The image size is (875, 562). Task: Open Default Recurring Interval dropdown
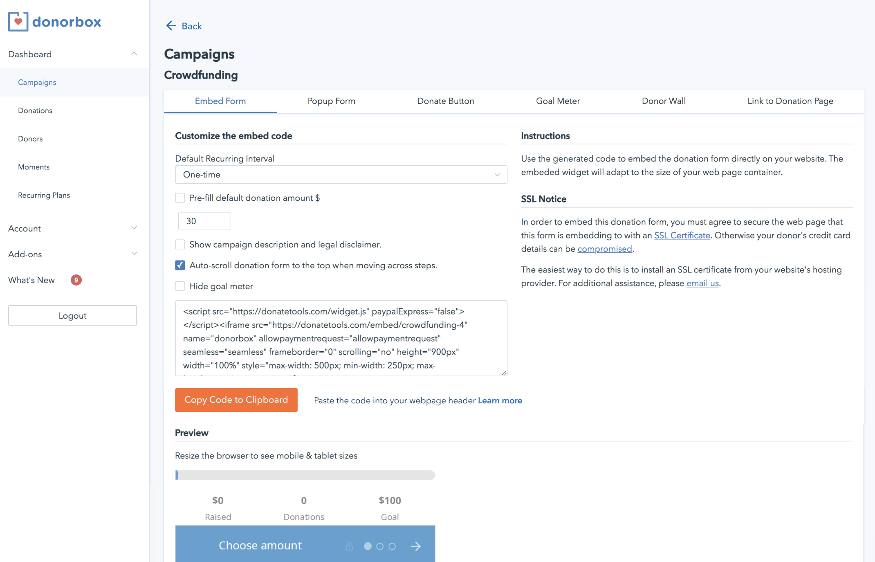pos(341,175)
